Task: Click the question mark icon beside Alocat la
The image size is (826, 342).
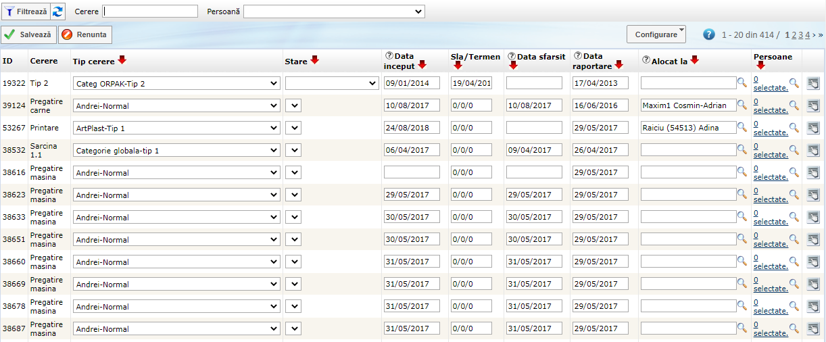Action: point(646,60)
